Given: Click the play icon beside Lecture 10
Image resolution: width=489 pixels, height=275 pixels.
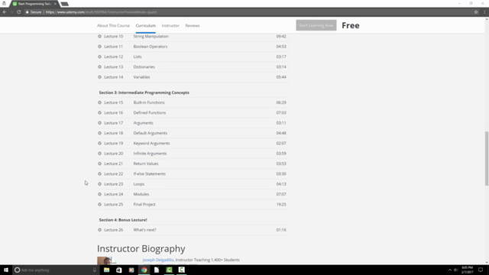Looking at the screenshot, I should click(x=99, y=36).
